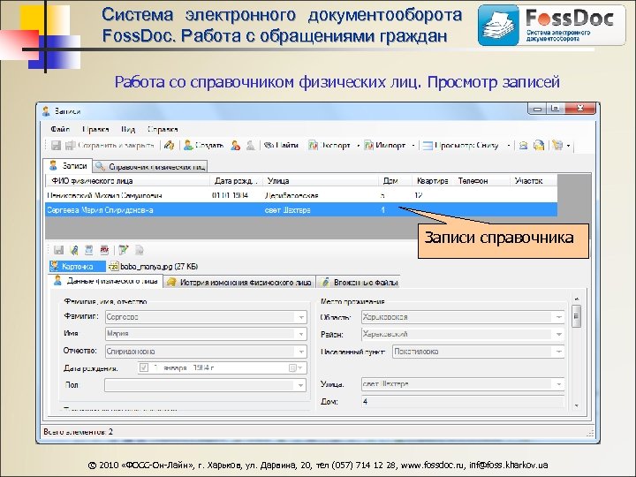Select the 'Сергеева Мария Спиридоновна' record row
Screen dimensions: 636x477
click(301, 210)
